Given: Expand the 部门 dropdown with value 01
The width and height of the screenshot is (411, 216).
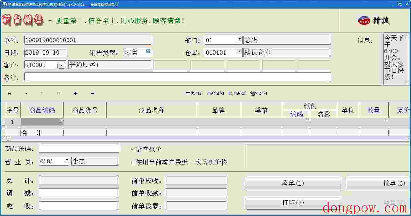Looking at the screenshot, I should 240,40.
